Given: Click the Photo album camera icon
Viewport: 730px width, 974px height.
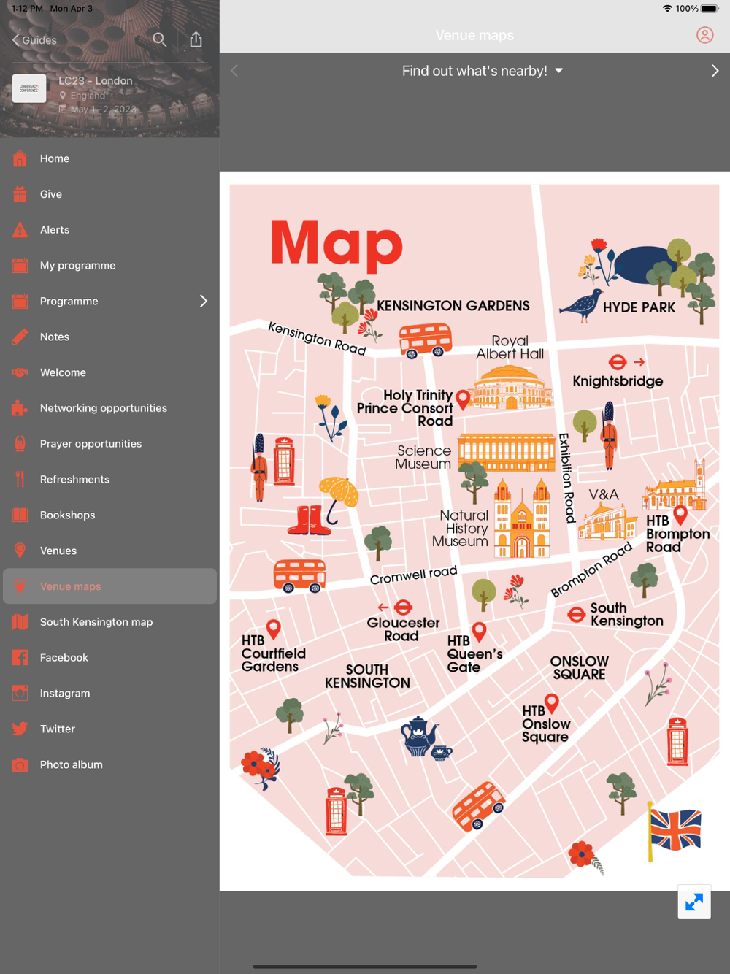Looking at the screenshot, I should [20, 764].
